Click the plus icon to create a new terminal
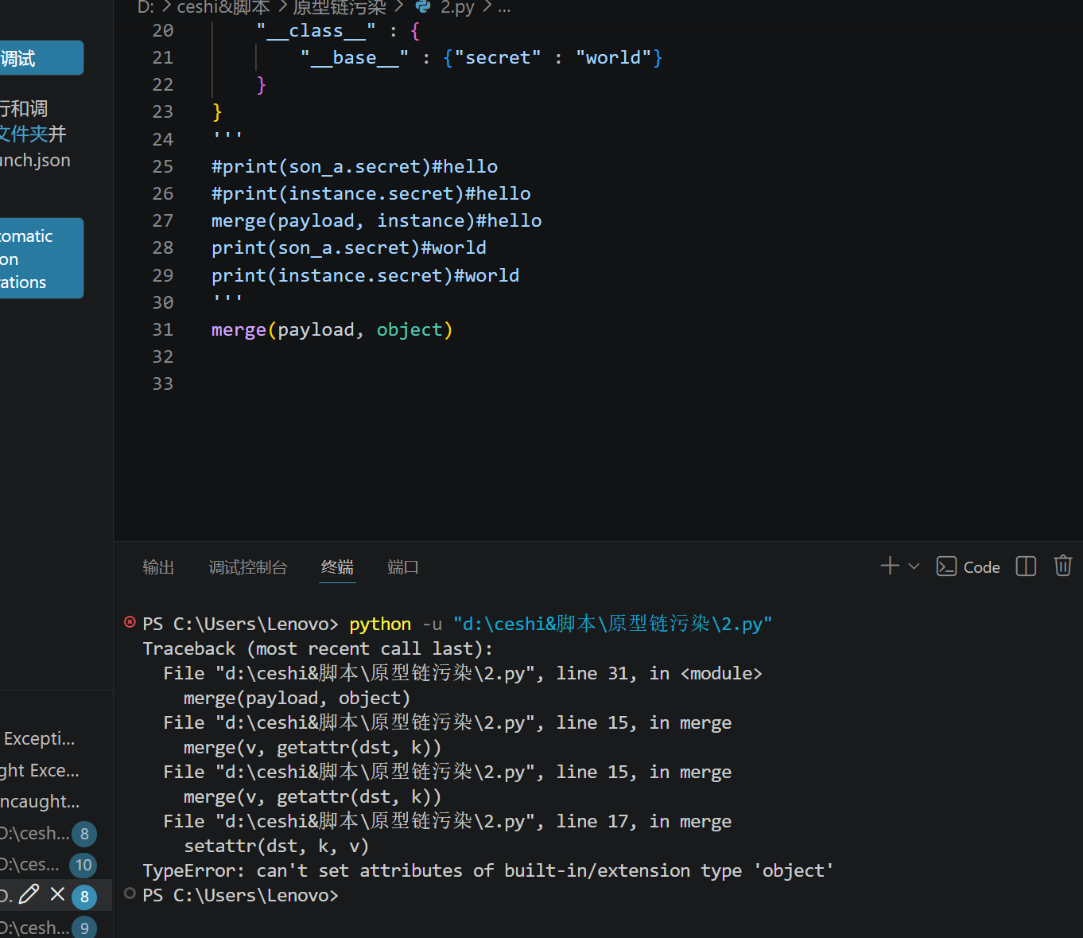Viewport: 1083px width, 938px height. point(890,566)
